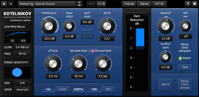
Task: Open the Precise quality mode dropdown
Action: (129, 4)
